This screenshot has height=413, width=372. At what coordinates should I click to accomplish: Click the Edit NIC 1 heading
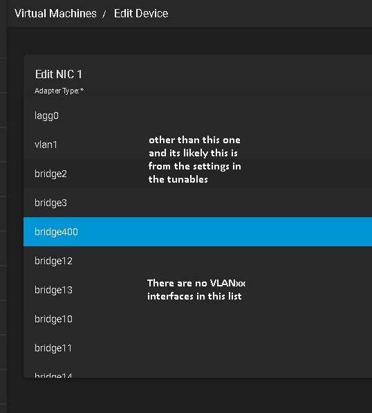click(x=59, y=74)
